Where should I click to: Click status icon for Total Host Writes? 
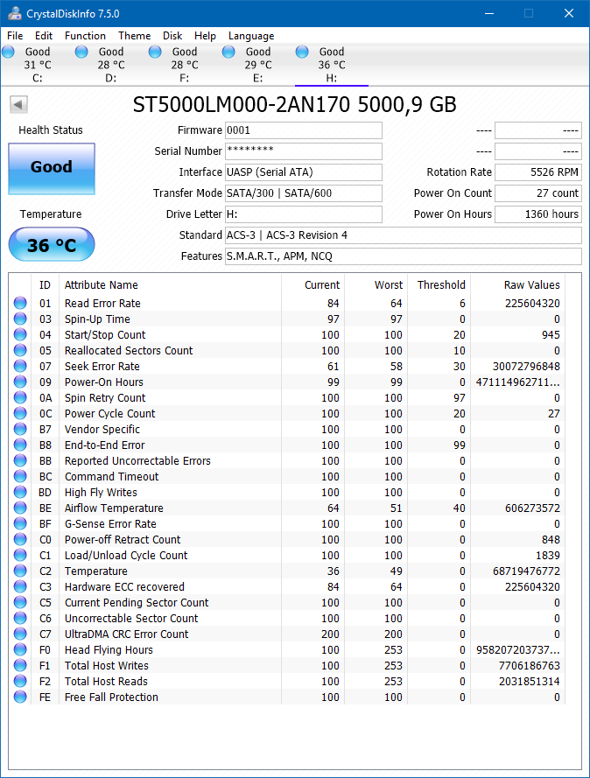point(20,665)
